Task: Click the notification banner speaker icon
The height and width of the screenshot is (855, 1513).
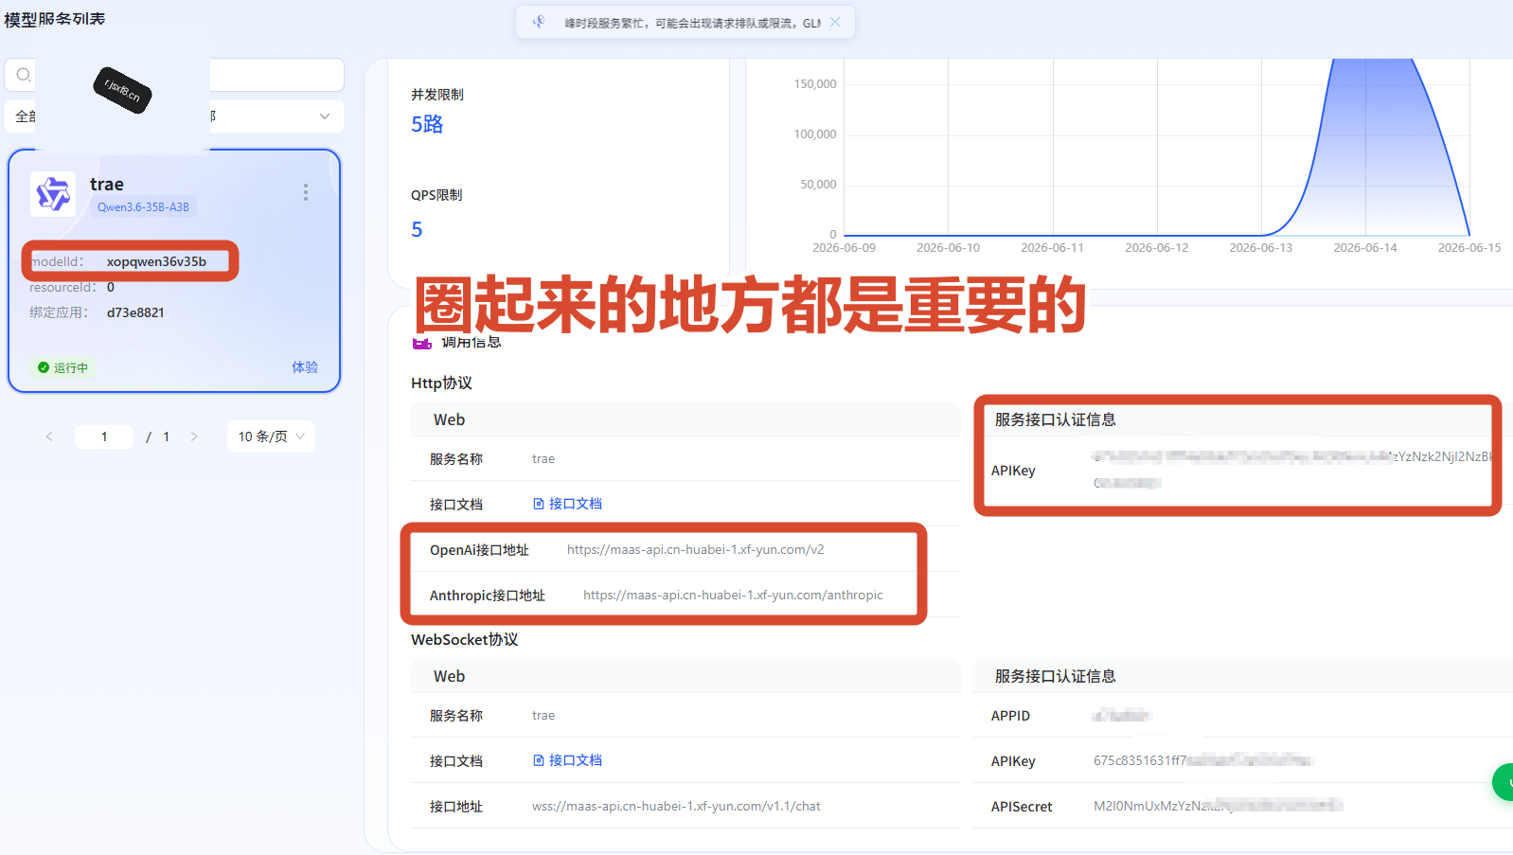Action: tap(539, 22)
